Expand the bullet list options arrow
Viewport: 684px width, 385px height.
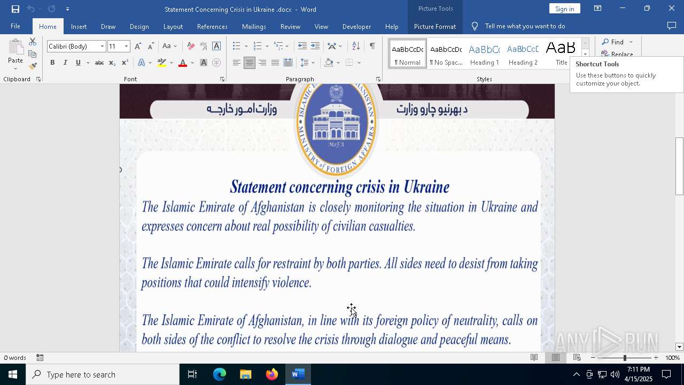246,47
